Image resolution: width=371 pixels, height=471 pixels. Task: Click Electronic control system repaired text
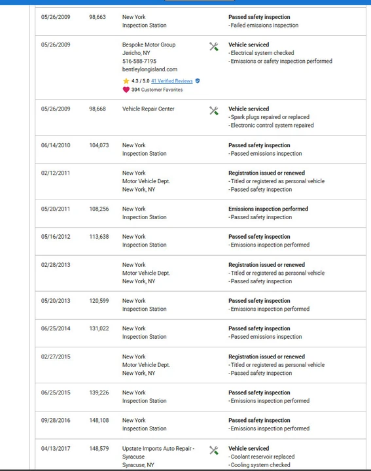pyautogui.click(x=272, y=125)
